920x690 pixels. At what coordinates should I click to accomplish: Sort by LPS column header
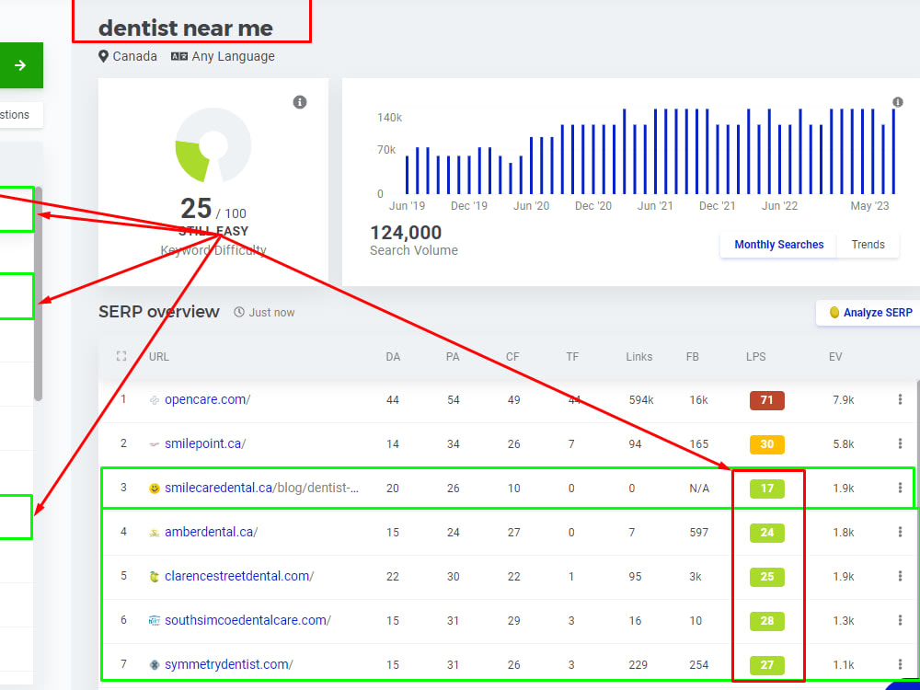[x=755, y=357]
